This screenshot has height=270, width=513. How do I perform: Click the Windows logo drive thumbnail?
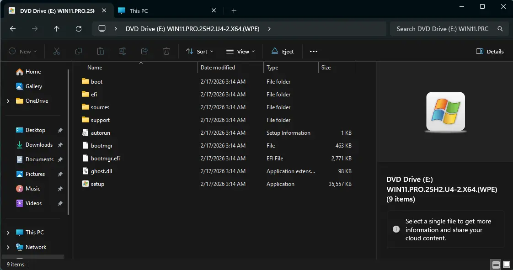(x=445, y=112)
